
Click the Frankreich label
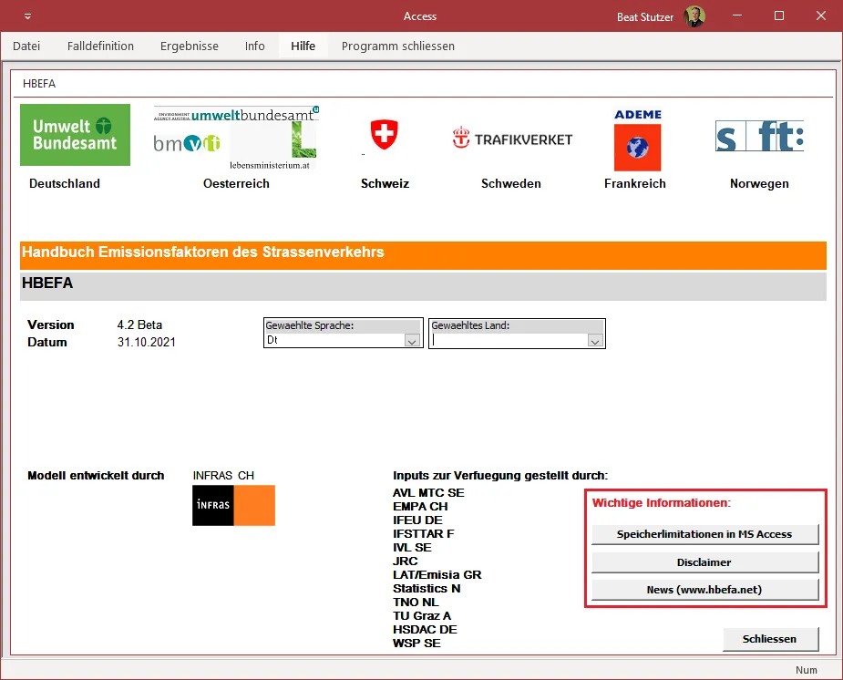635,184
